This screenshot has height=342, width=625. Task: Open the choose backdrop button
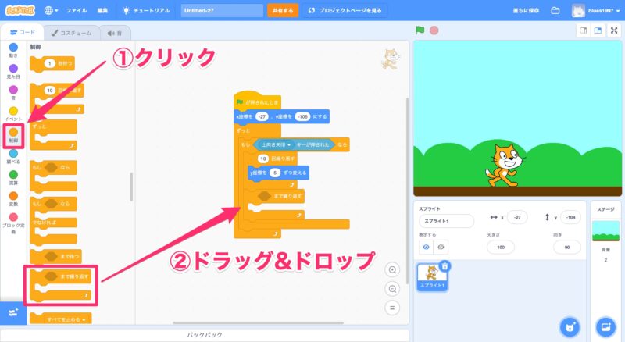[x=604, y=325]
